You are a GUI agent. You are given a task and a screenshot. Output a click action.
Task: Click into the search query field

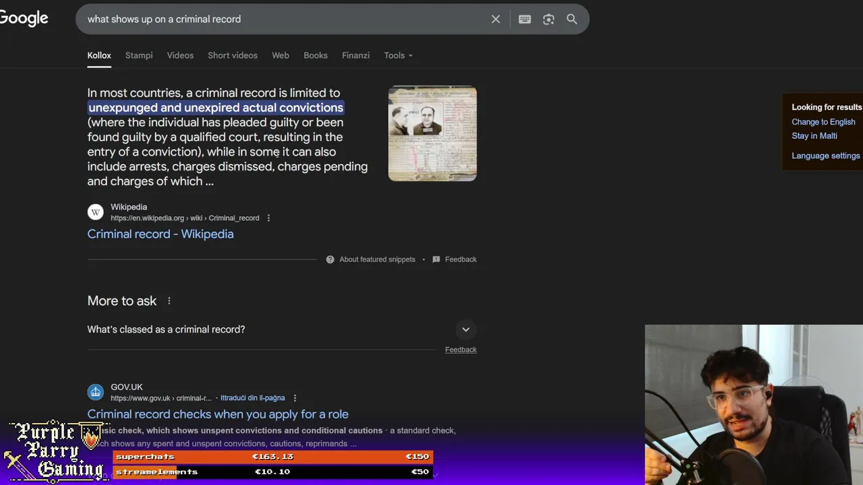point(283,19)
